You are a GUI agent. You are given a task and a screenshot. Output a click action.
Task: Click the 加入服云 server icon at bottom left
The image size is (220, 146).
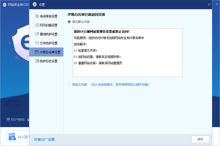[x=12, y=137]
